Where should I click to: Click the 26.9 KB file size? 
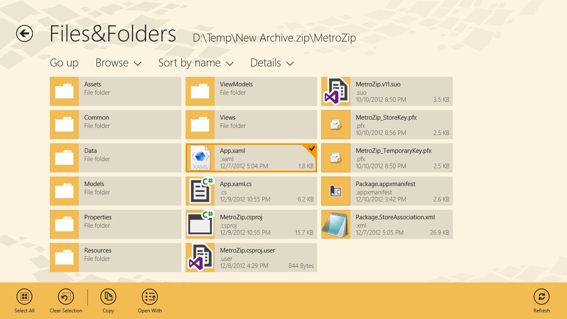click(x=440, y=233)
